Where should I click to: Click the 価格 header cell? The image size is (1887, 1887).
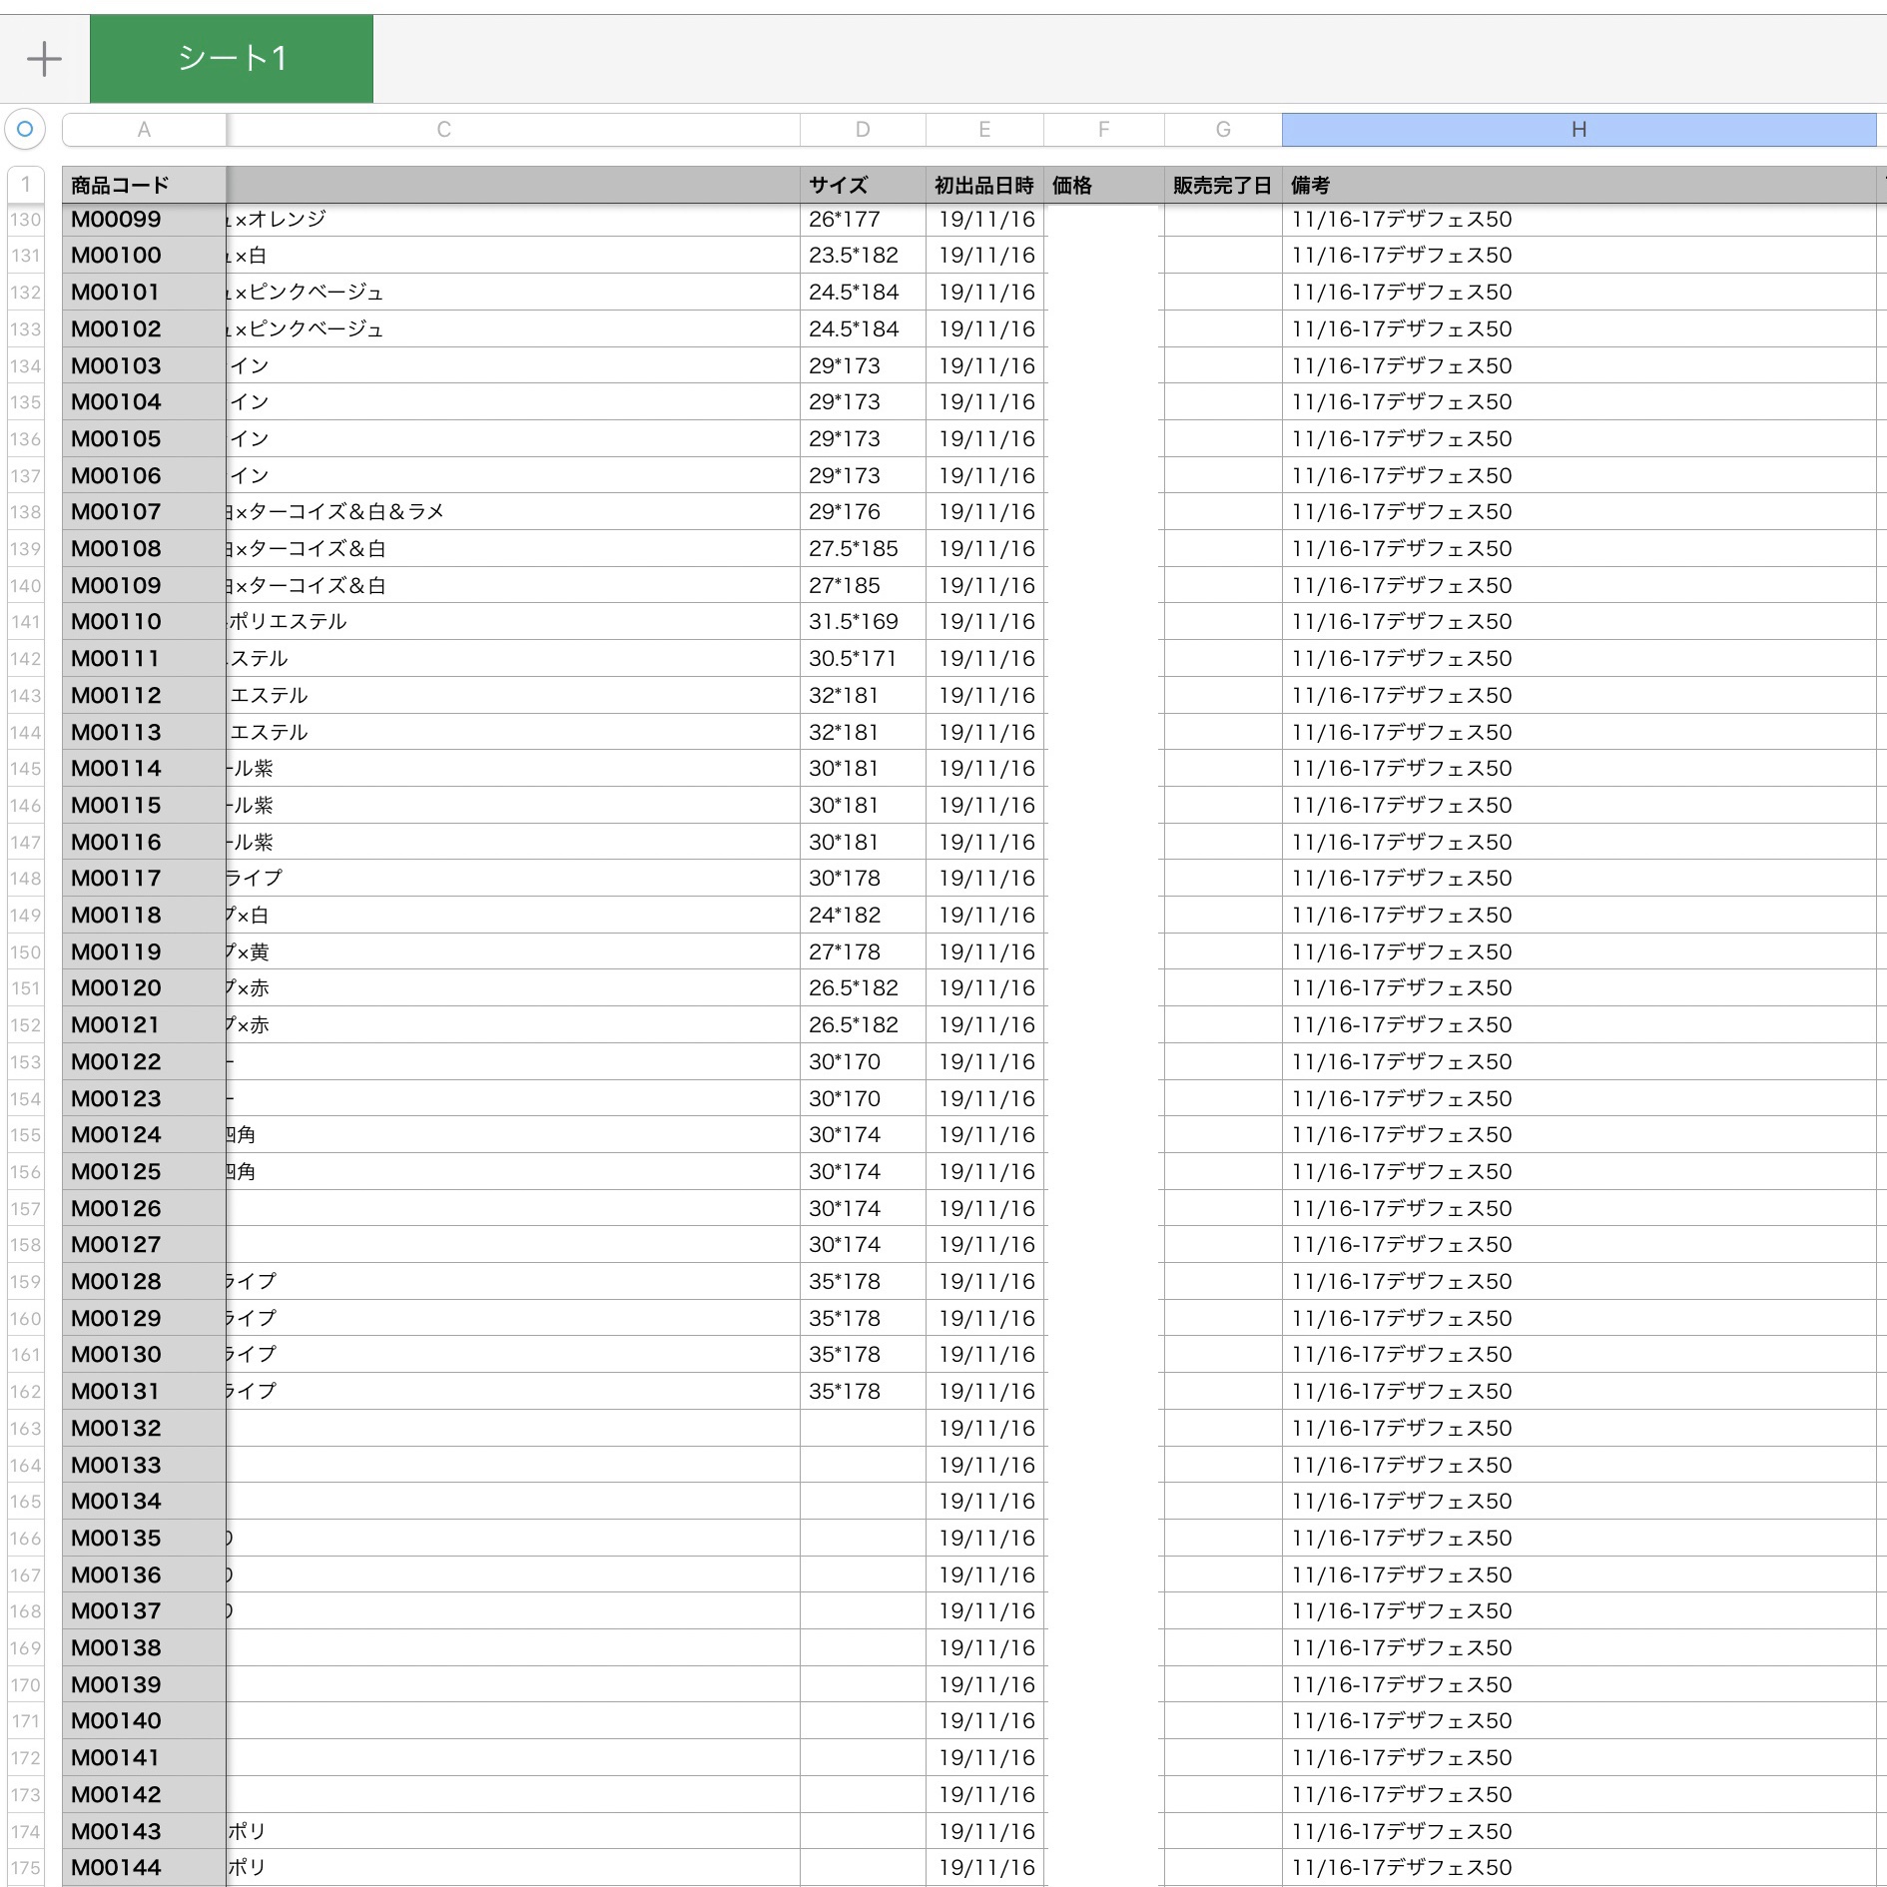click(x=1104, y=185)
